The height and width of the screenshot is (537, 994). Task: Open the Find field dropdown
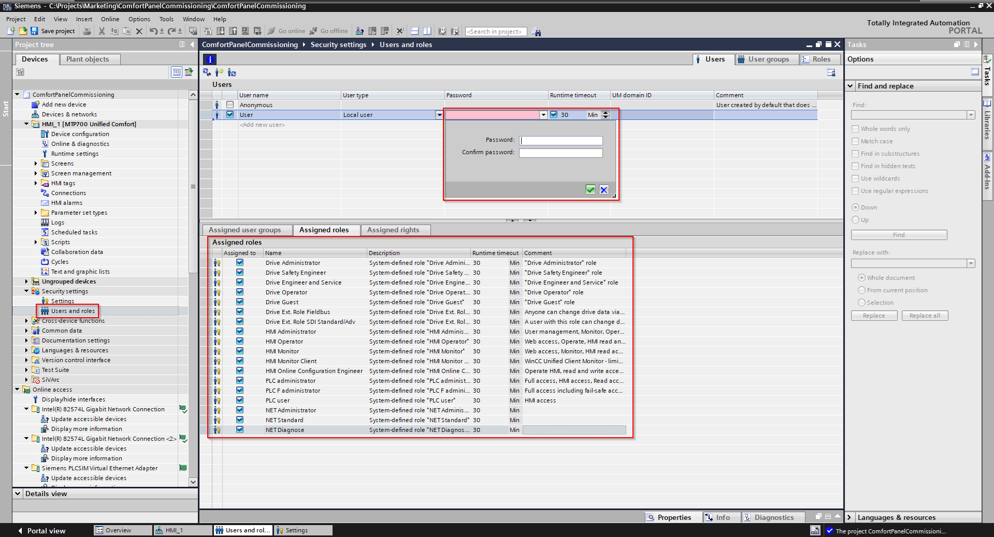click(x=971, y=115)
